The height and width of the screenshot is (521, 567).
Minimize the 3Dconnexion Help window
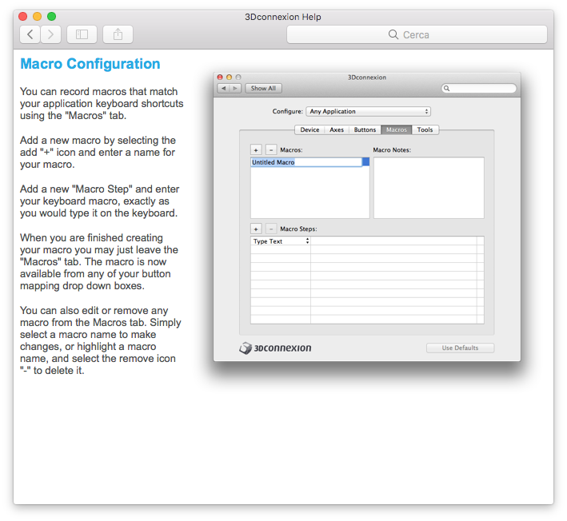[38, 16]
